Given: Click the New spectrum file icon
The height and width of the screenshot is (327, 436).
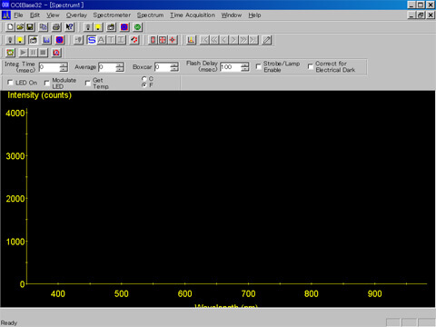Looking at the screenshot, I should point(10,27).
